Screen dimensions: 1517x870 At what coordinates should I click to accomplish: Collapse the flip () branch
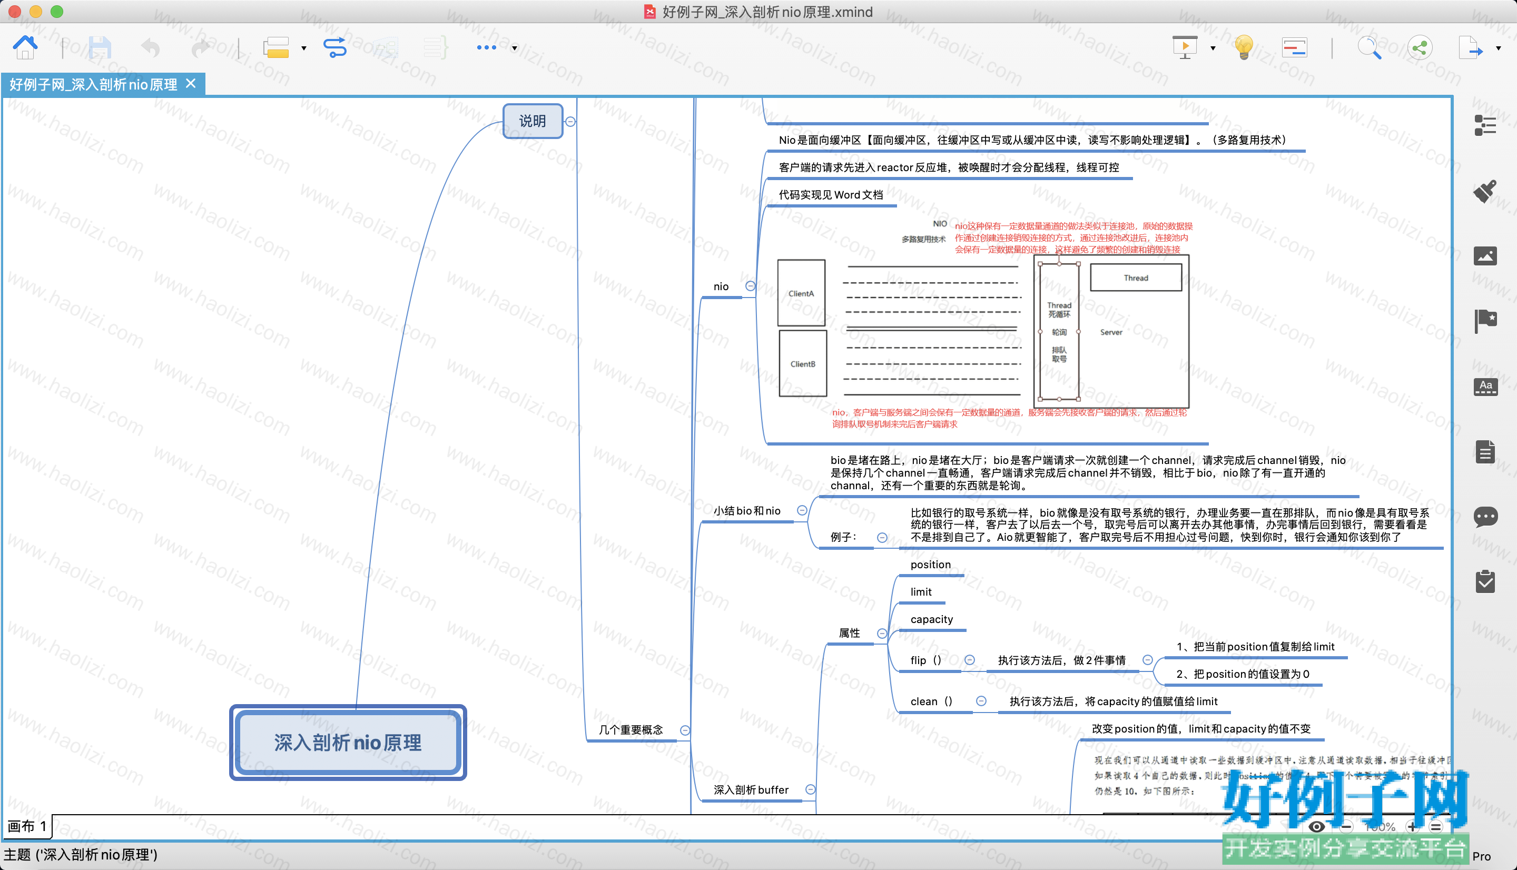coord(970,660)
